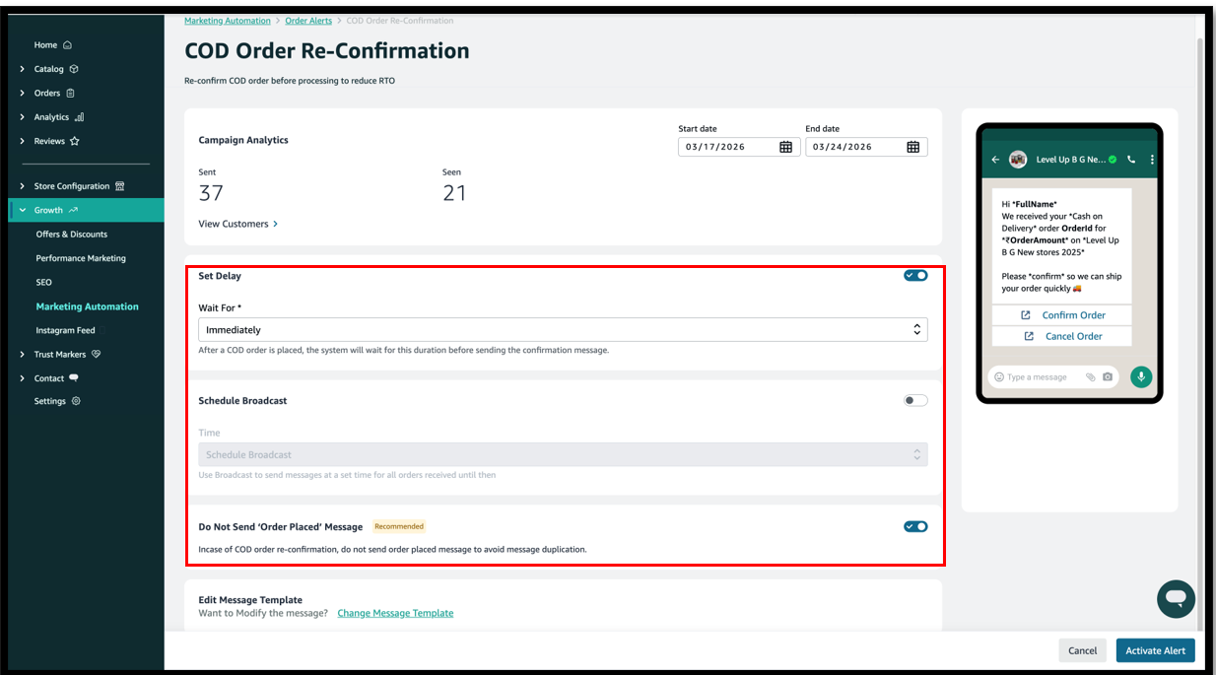Image resolution: width=1216 pixels, height=675 pixels.
Task: Disable the Set Delay toggle
Action: 915,276
